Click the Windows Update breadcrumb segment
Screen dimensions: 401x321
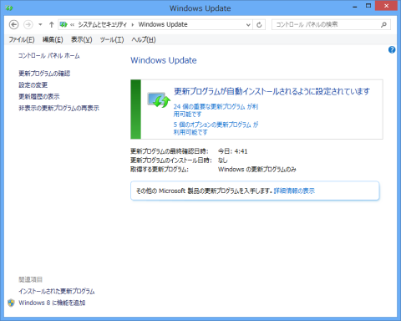point(163,24)
